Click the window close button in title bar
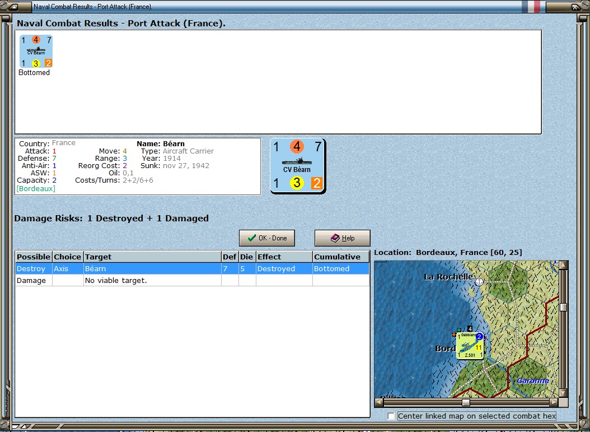Image resolution: width=590 pixels, height=432 pixels. coord(575,6)
